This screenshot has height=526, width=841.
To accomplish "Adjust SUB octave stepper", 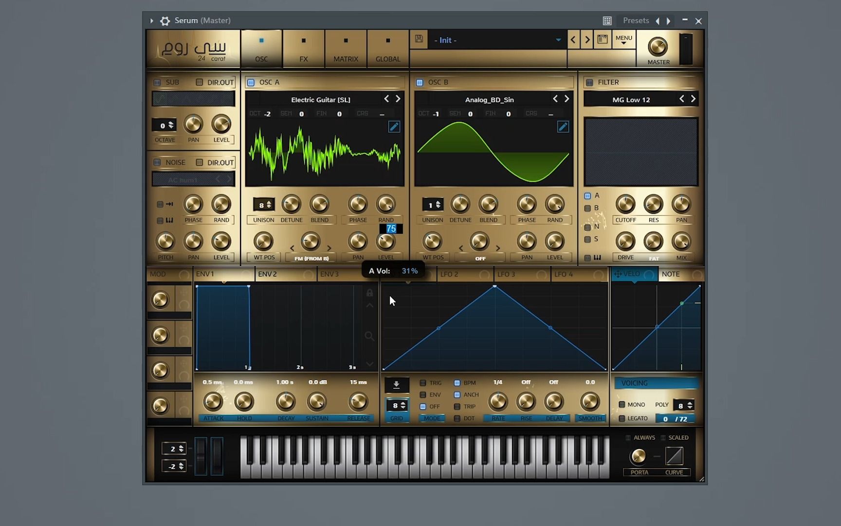I will [164, 125].
